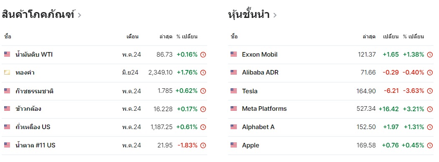
Task: Open the Tesla stock page
Action: point(250,91)
